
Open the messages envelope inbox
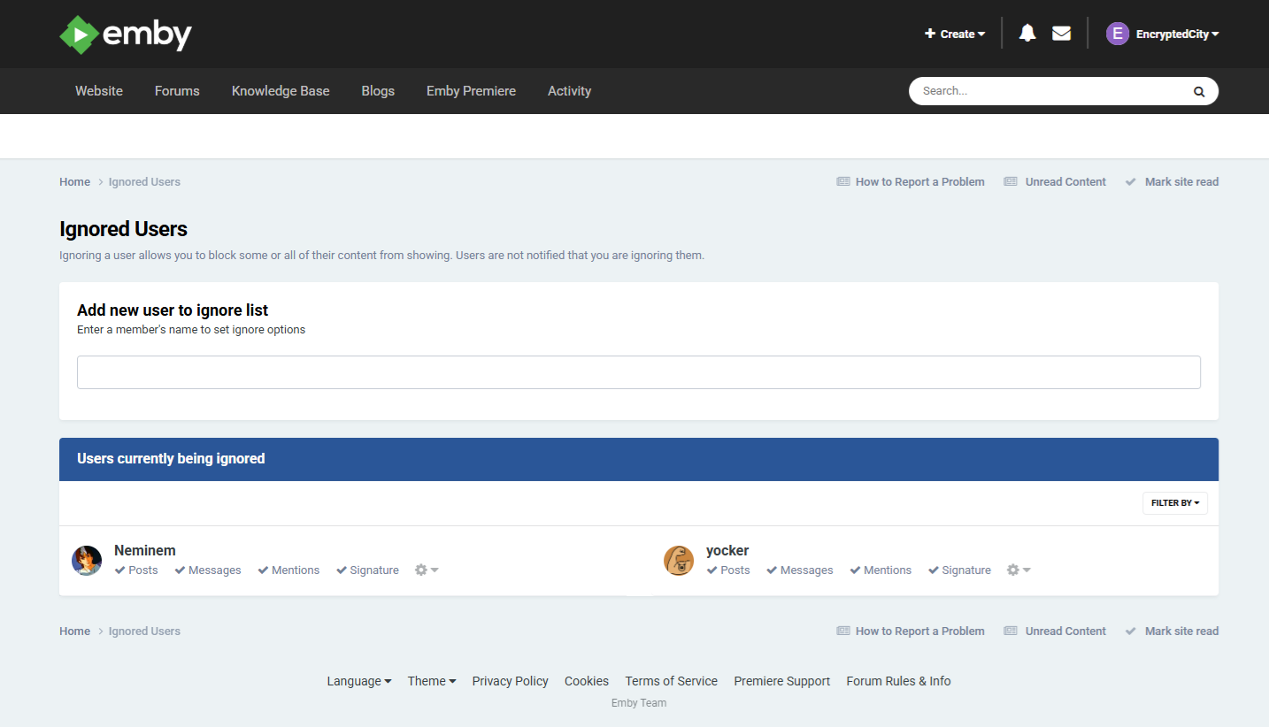[1061, 34]
